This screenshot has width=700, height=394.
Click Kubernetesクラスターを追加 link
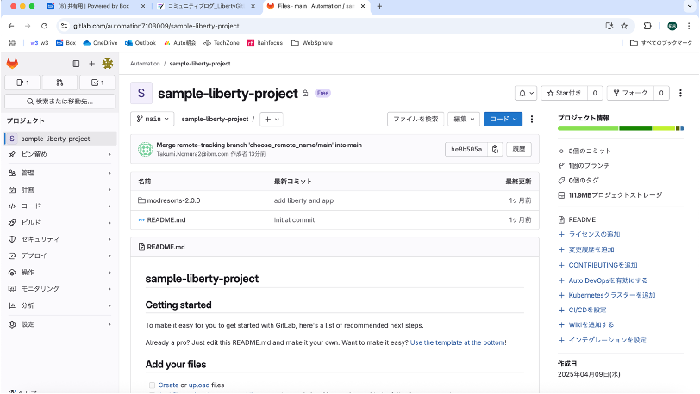point(611,295)
